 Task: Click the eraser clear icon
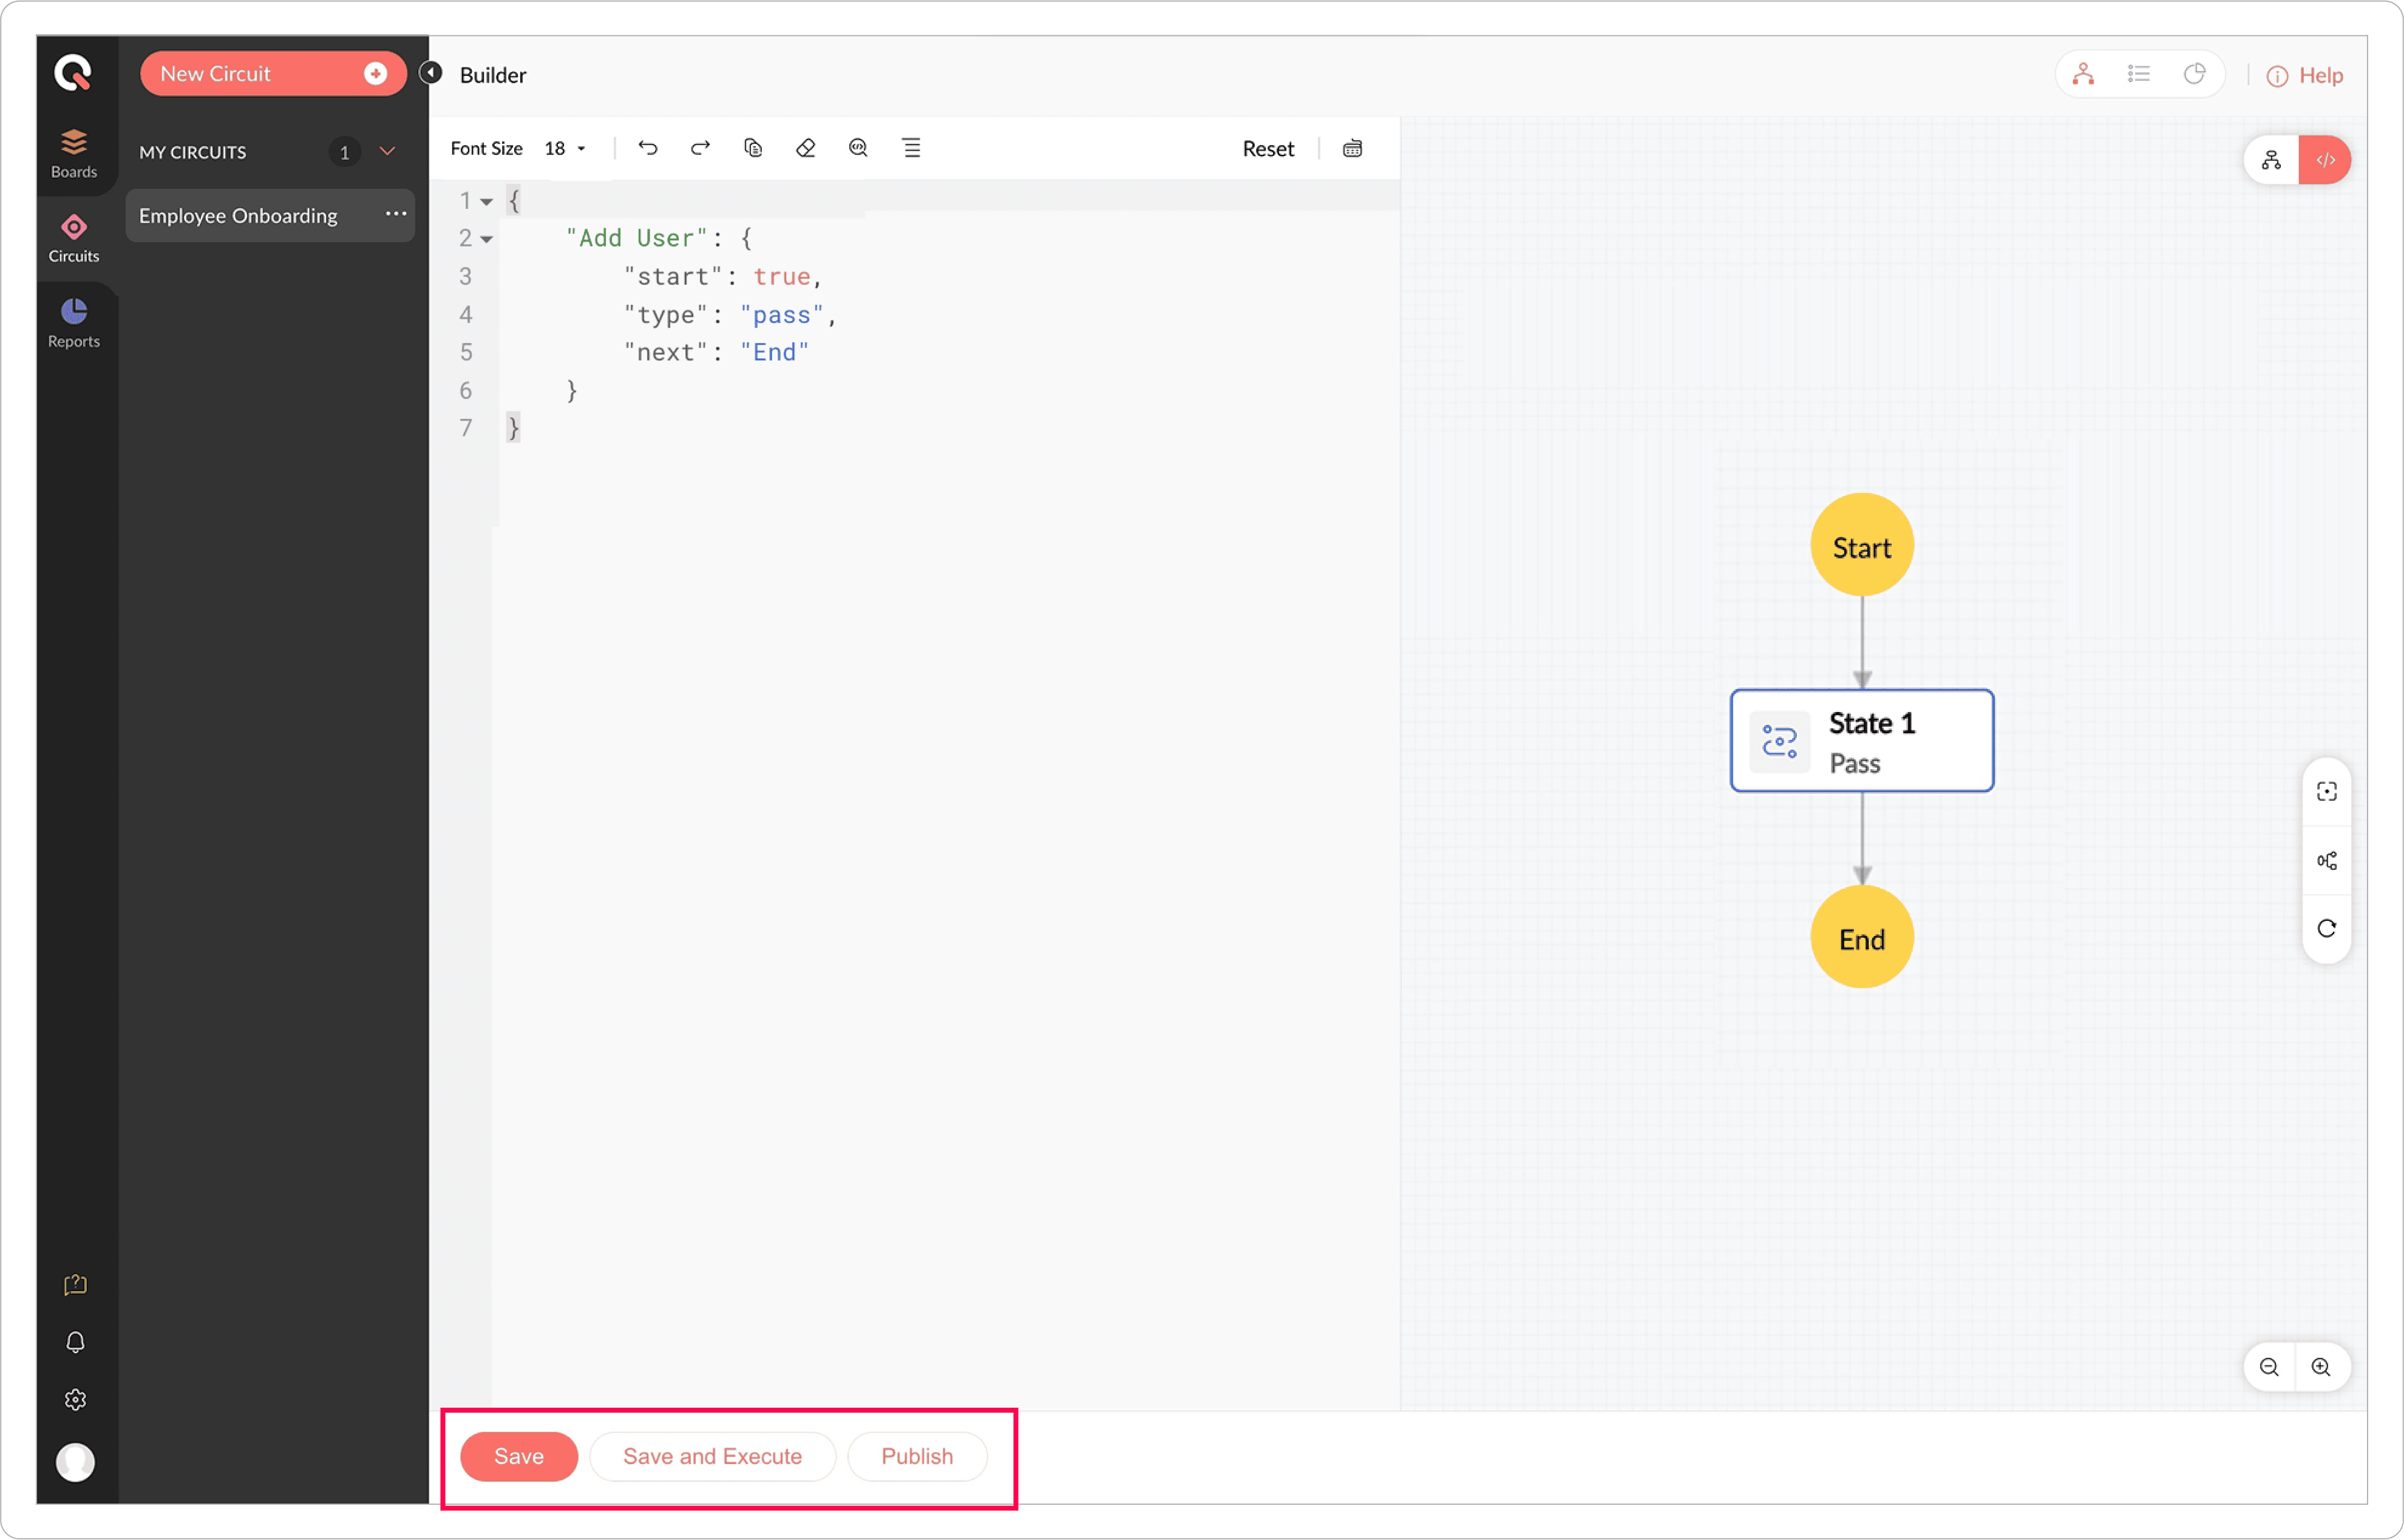[806, 148]
